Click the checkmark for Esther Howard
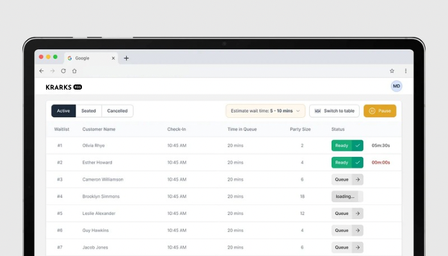This screenshot has height=256, width=448. pyautogui.click(x=358, y=163)
